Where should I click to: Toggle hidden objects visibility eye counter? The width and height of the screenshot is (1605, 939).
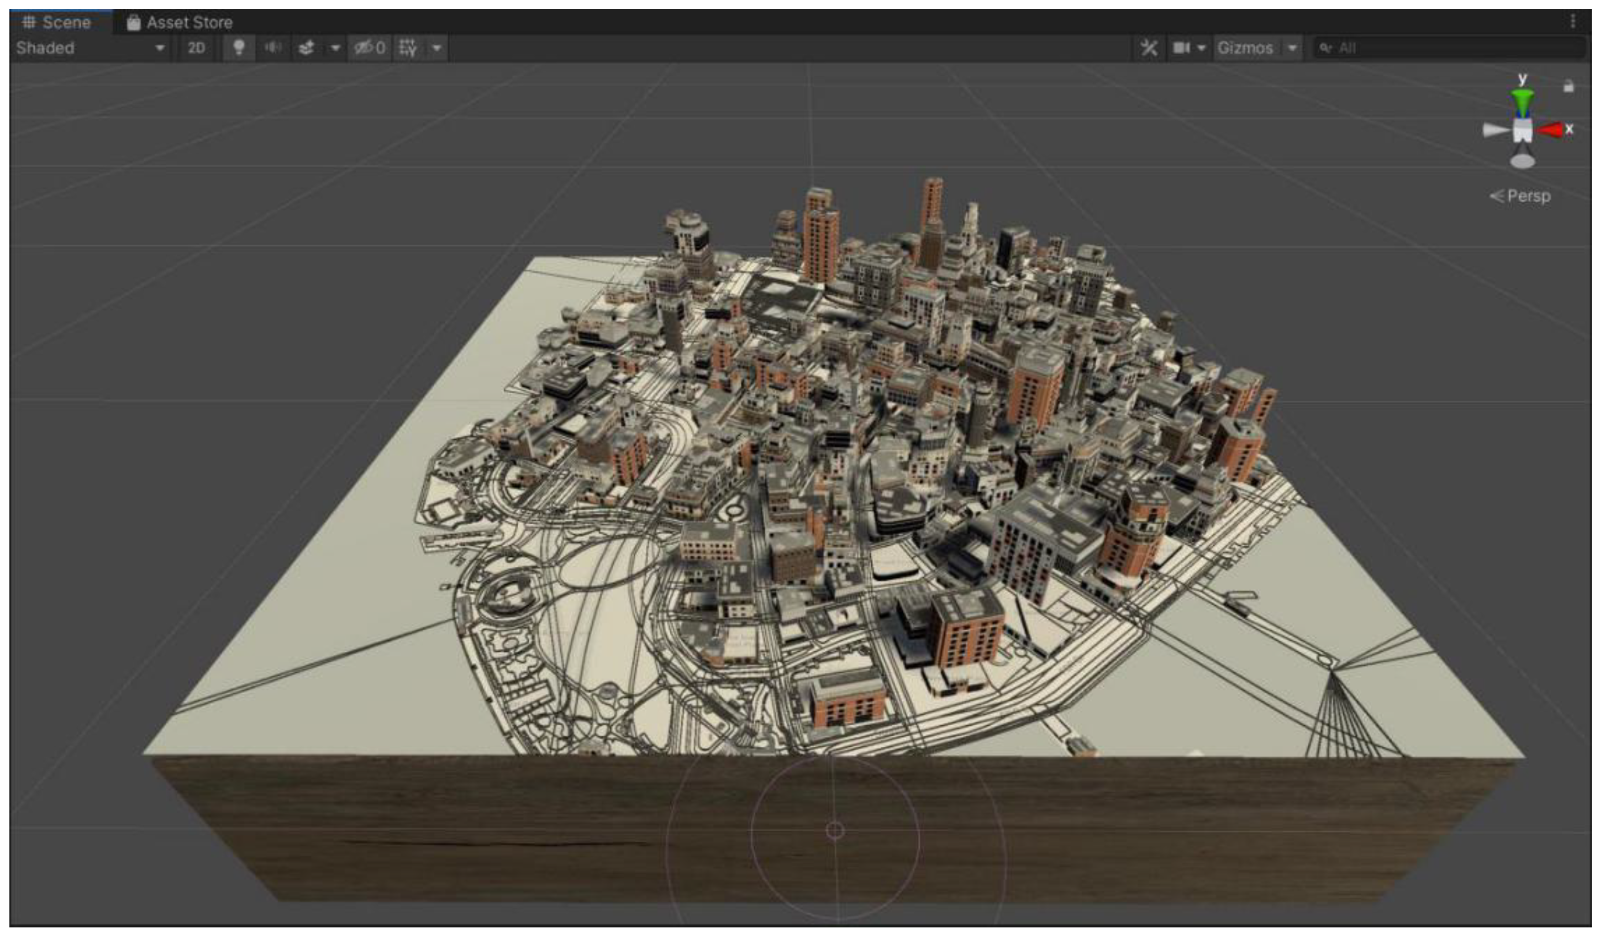pyautogui.click(x=370, y=48)
